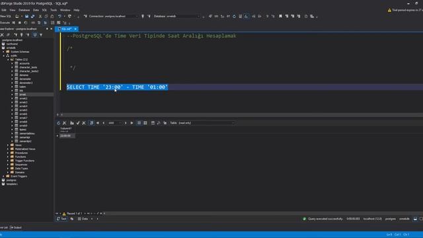The height and width of the screenshot is (238, 423).
Task: Open the View menu
Action: (13, 10)
